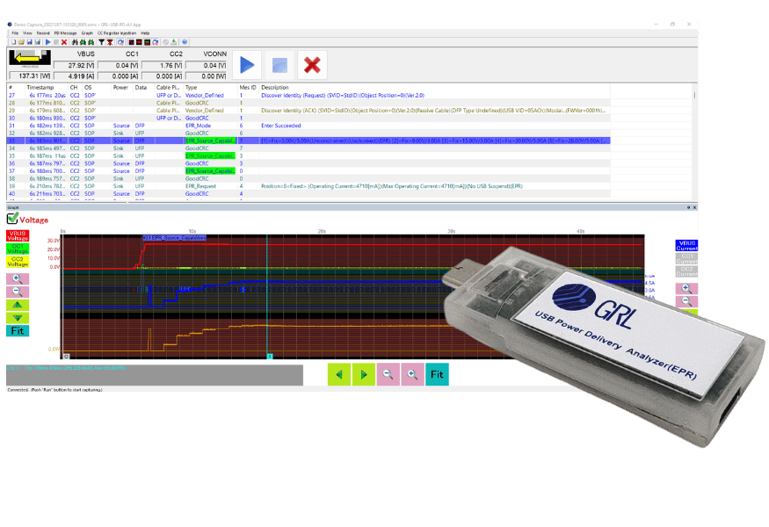Zoom out the voltage axis on left
Viewport: 769px width, 527px height.
point(18,292)
